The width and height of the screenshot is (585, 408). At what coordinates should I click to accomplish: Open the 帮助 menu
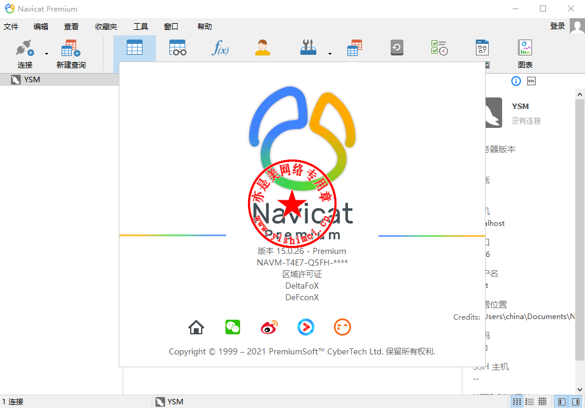tap(205, 26)
